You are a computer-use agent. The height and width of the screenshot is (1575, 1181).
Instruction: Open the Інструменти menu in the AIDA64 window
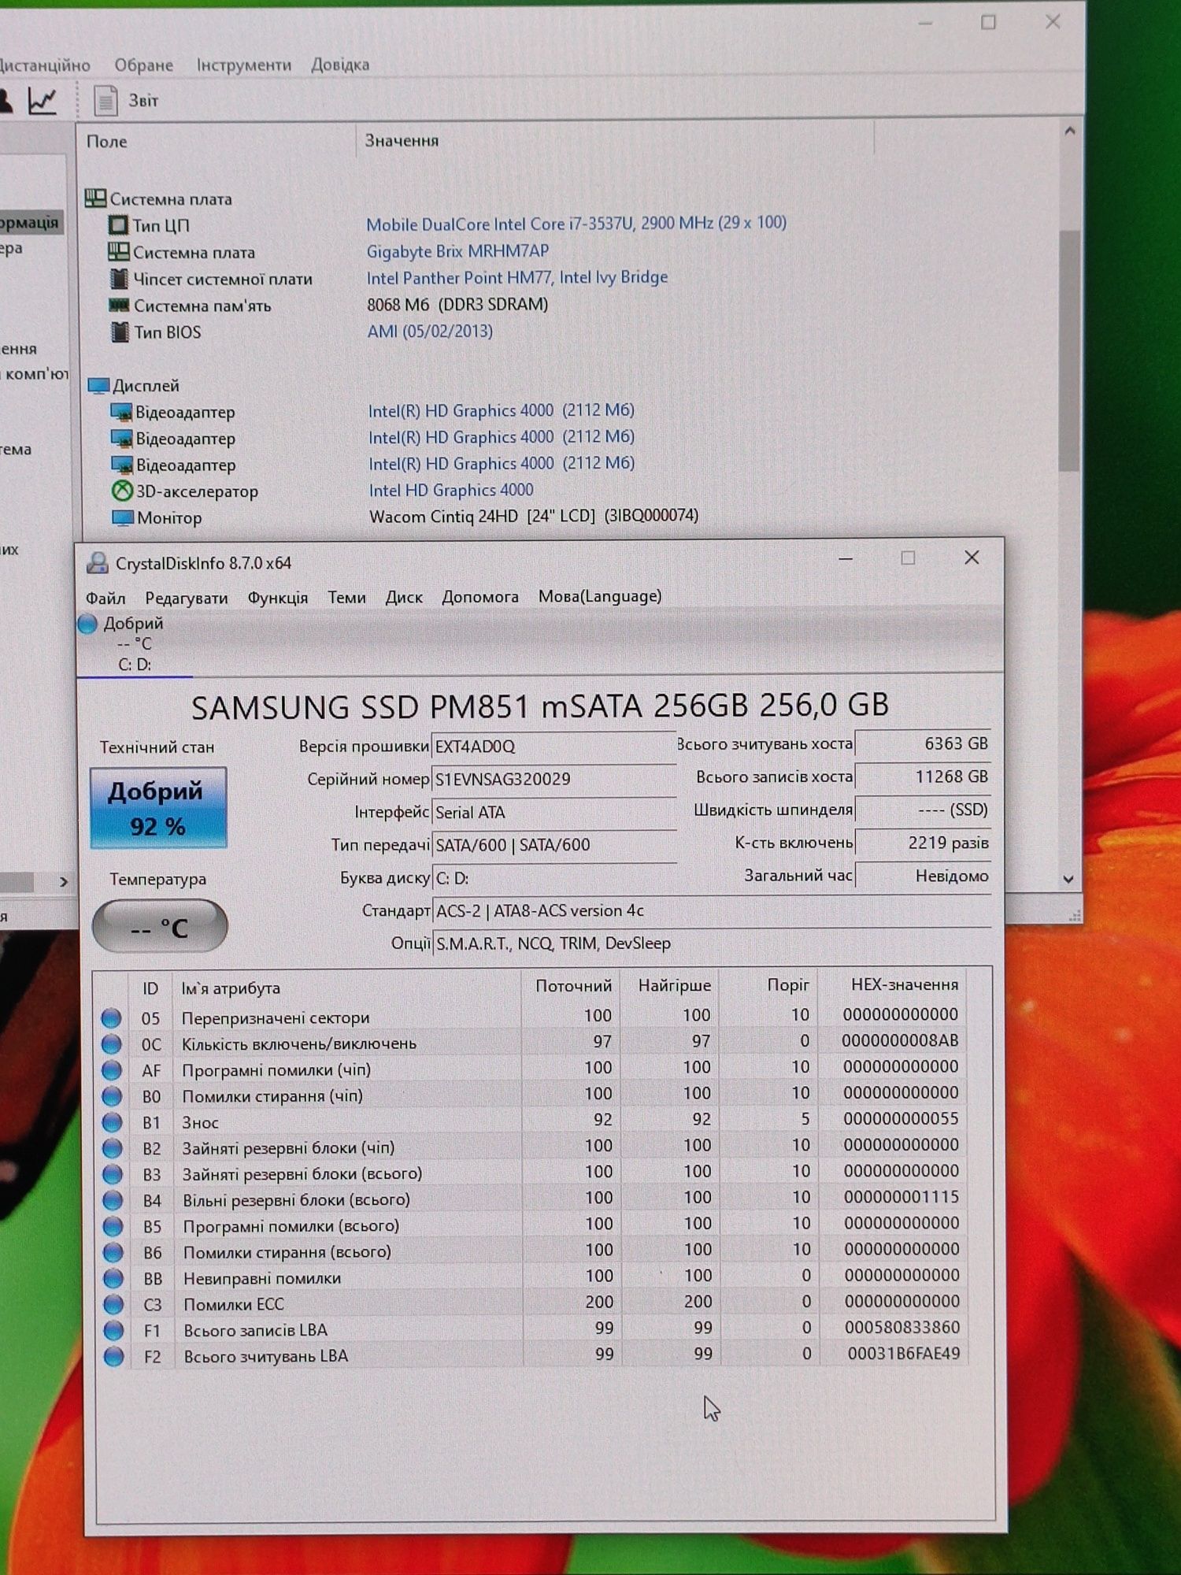(244, 65)
